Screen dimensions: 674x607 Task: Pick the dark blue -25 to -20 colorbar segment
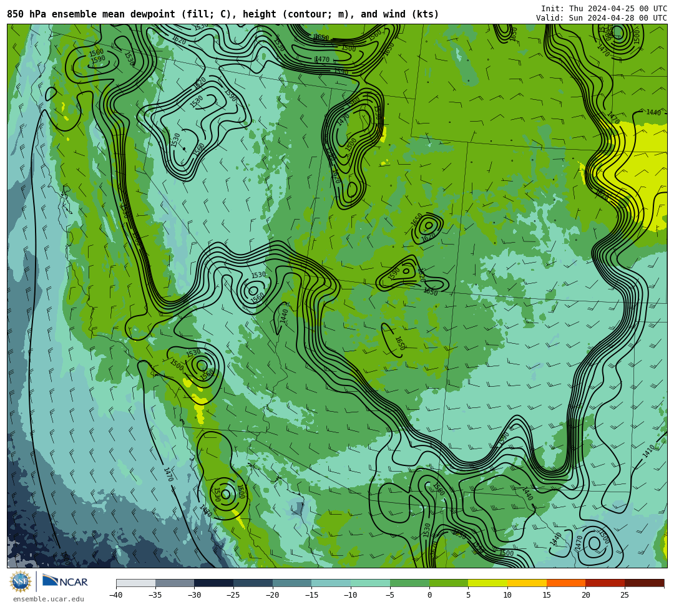click(253, 583)
